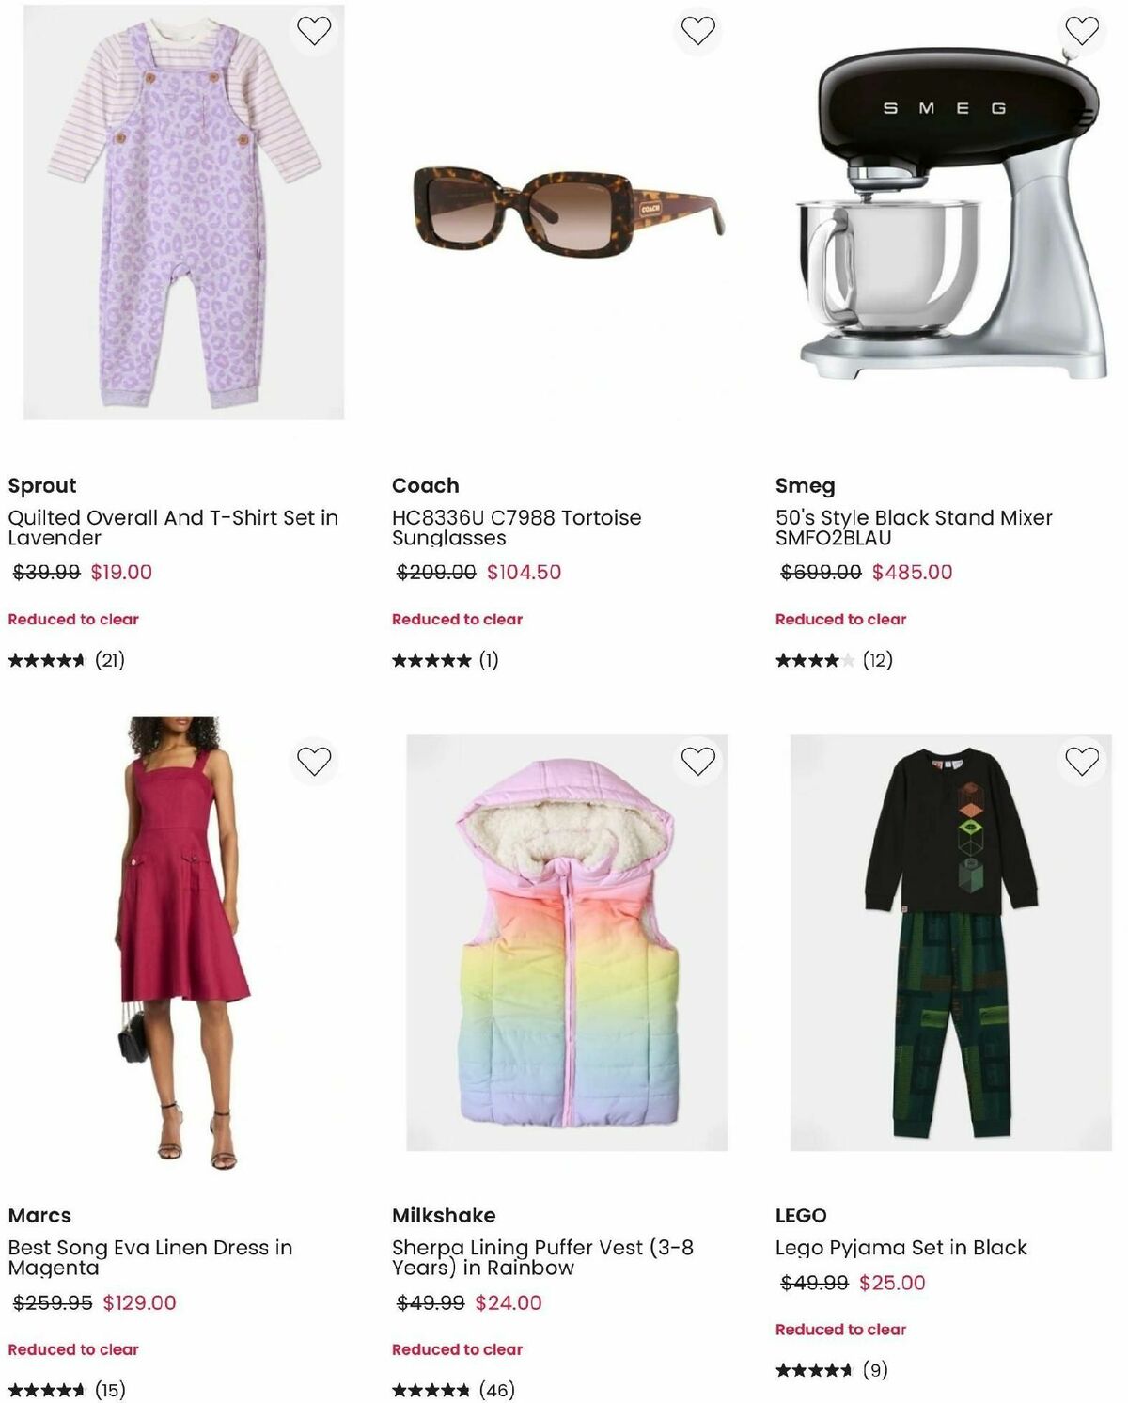Open Best Song Eva Linen Dress product page
Screen dimensions: 1128x1403
tap(150, 1257)
